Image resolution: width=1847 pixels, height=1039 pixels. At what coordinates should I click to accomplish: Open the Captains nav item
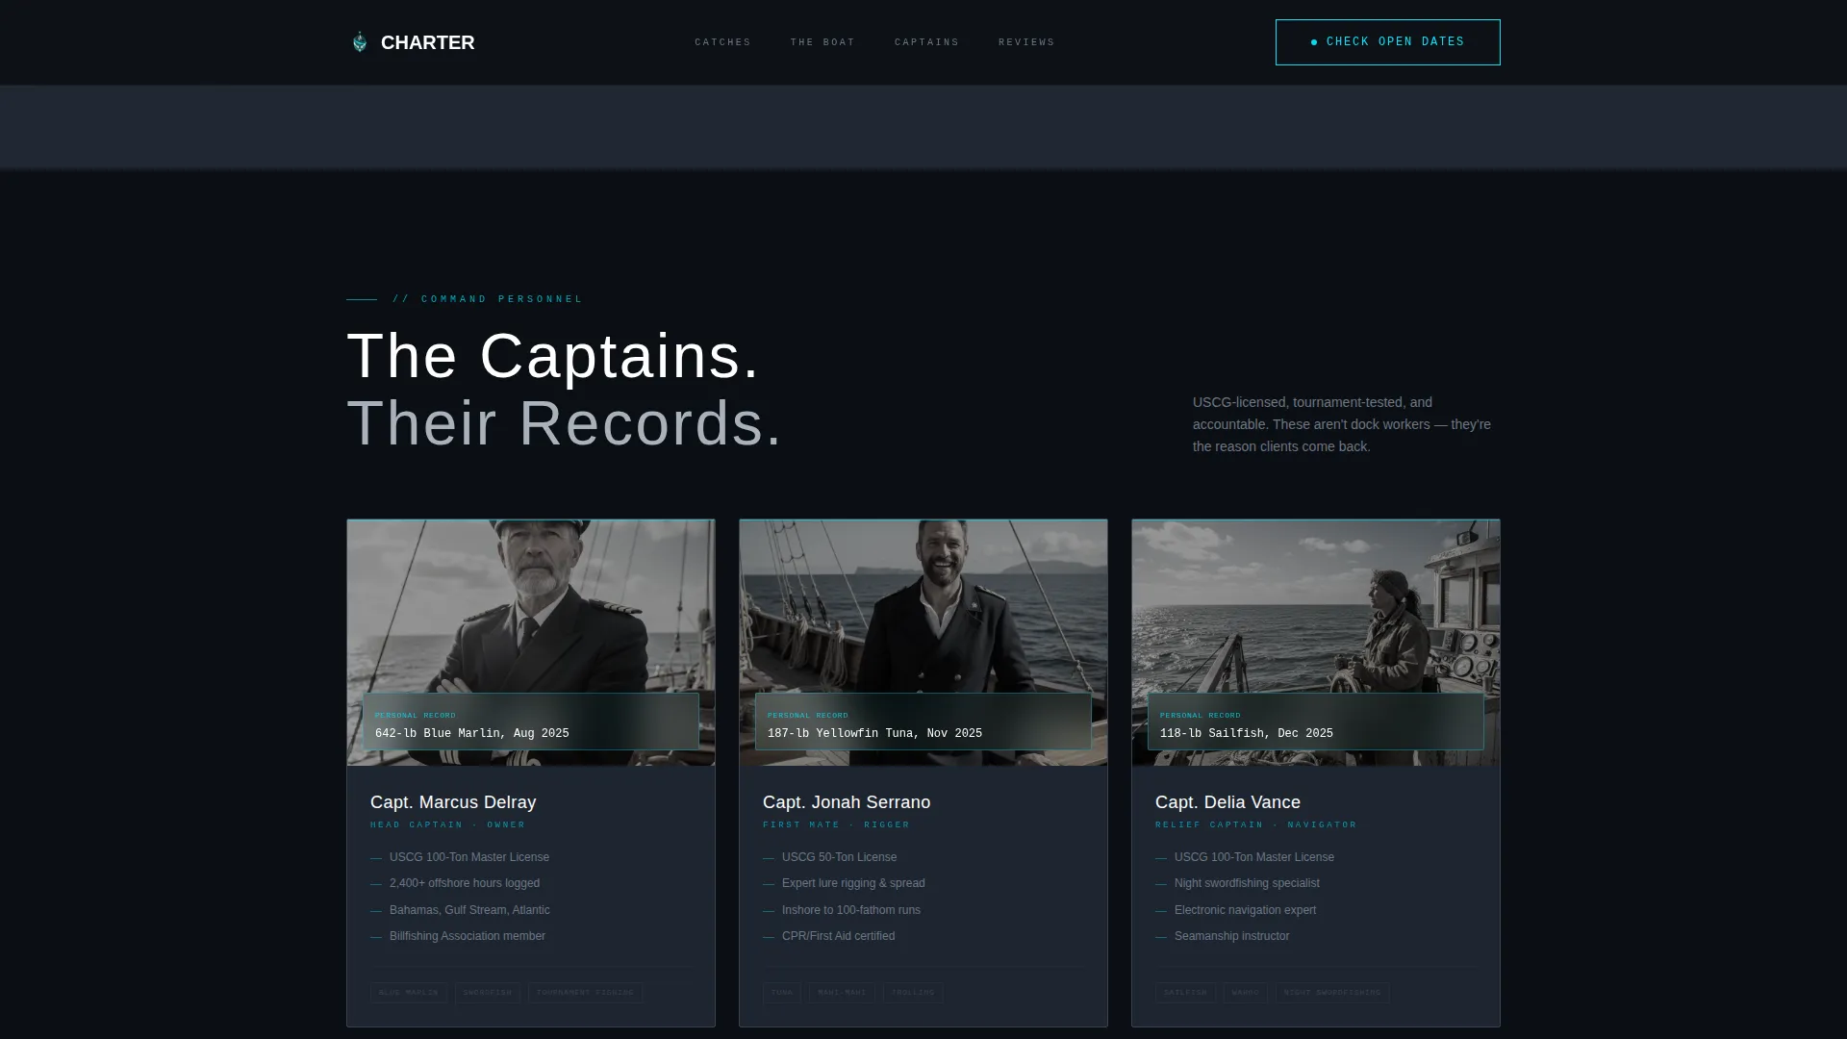(926, 42)
